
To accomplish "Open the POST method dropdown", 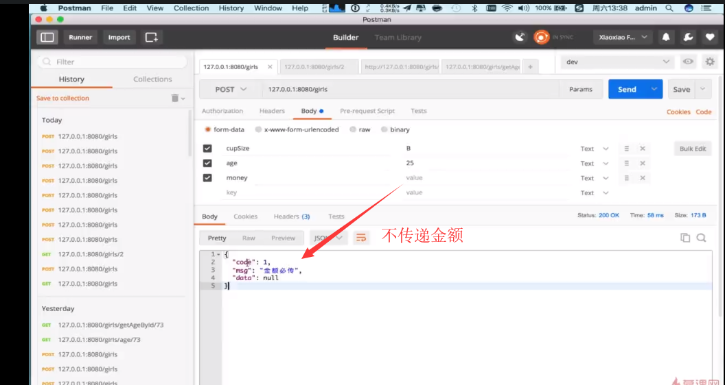I will point(231,89).
